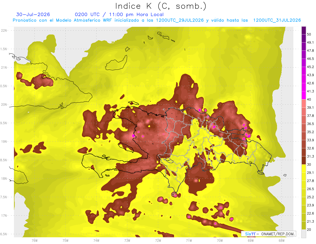
Task: Click the color scale label "43.9"
Action: [310, 75]
